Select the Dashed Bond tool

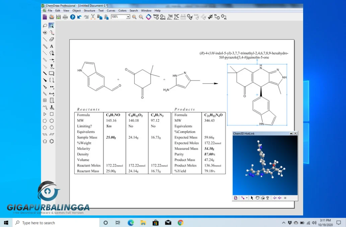45,53
